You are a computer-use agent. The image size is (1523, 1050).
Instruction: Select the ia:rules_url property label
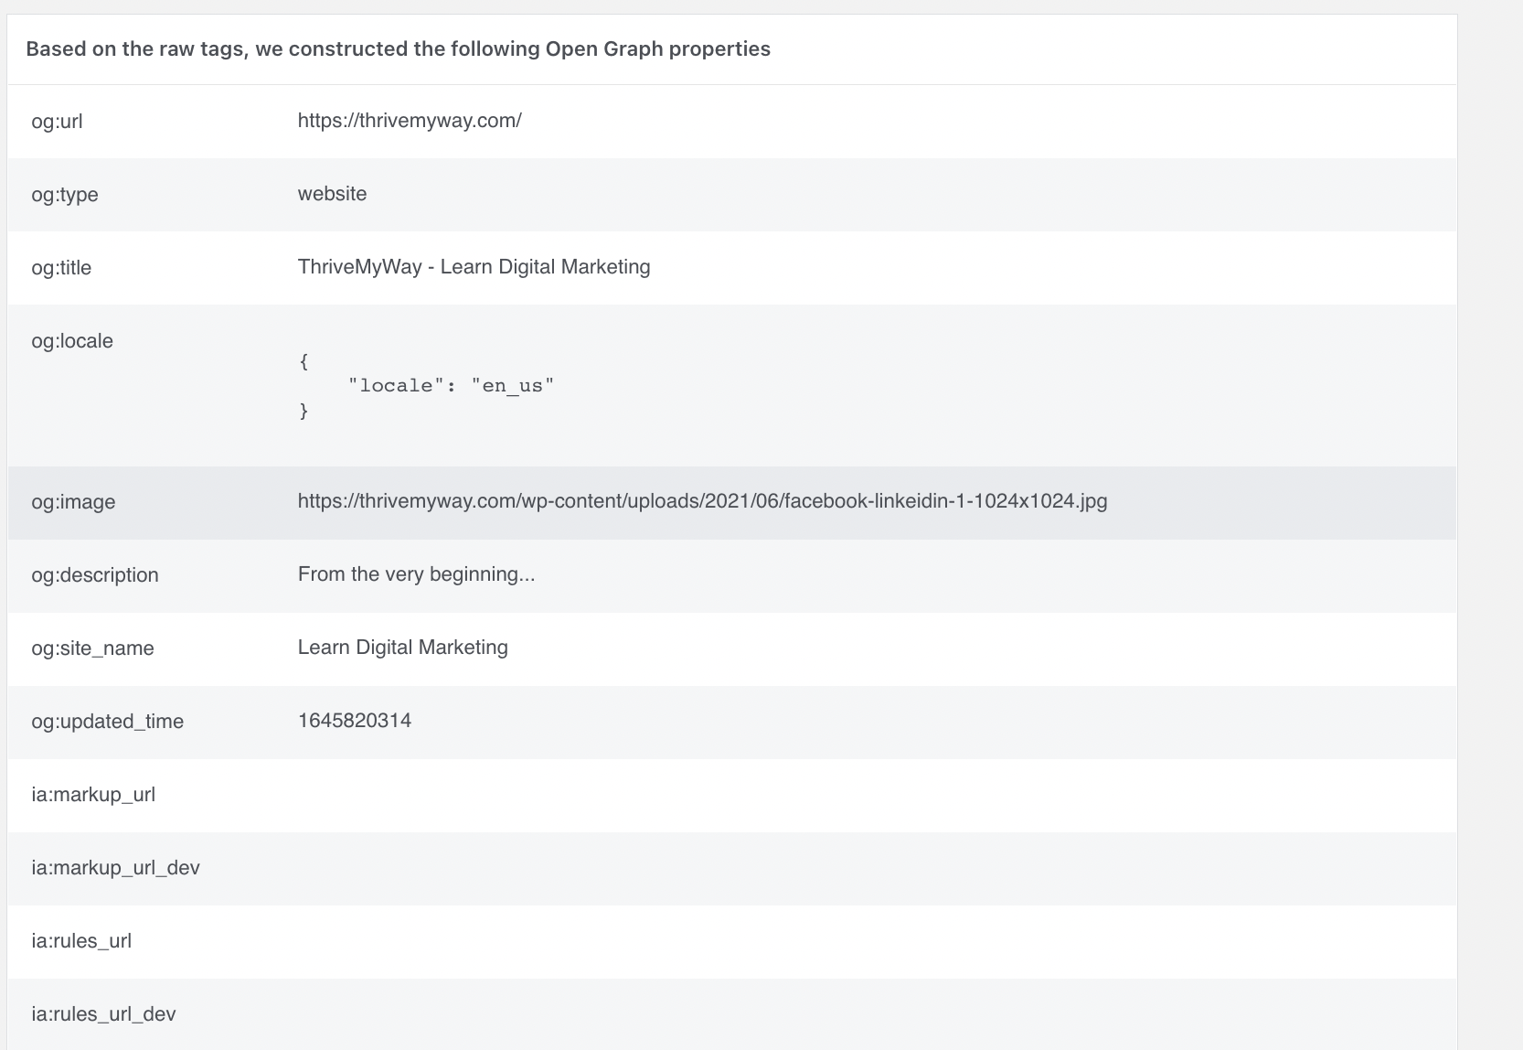click(x=81, y=941)
